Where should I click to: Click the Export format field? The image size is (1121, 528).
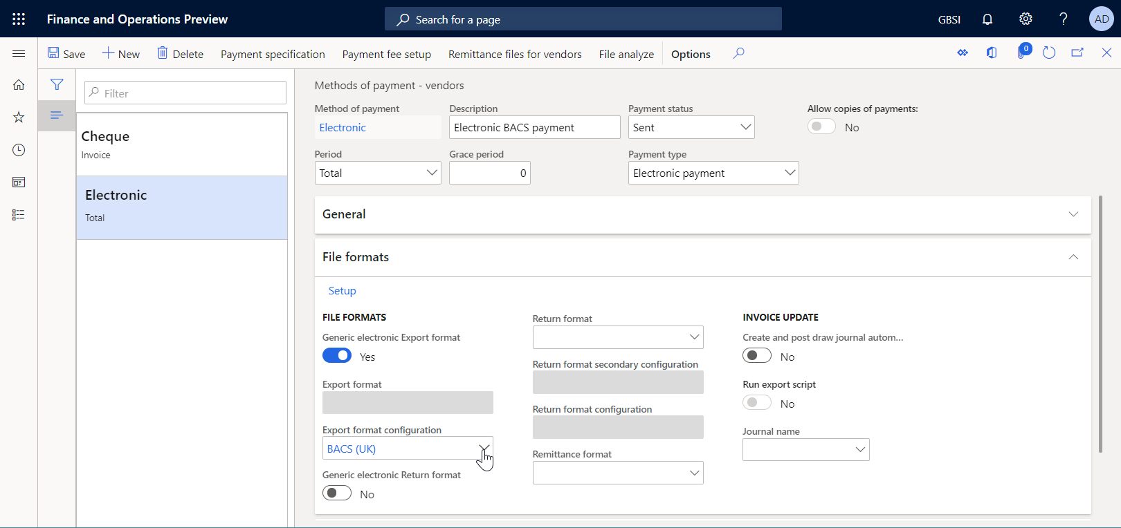(x=408, y=402)
